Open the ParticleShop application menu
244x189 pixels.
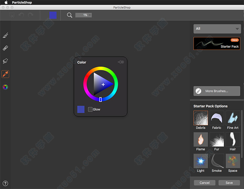(x=22, y=2)
